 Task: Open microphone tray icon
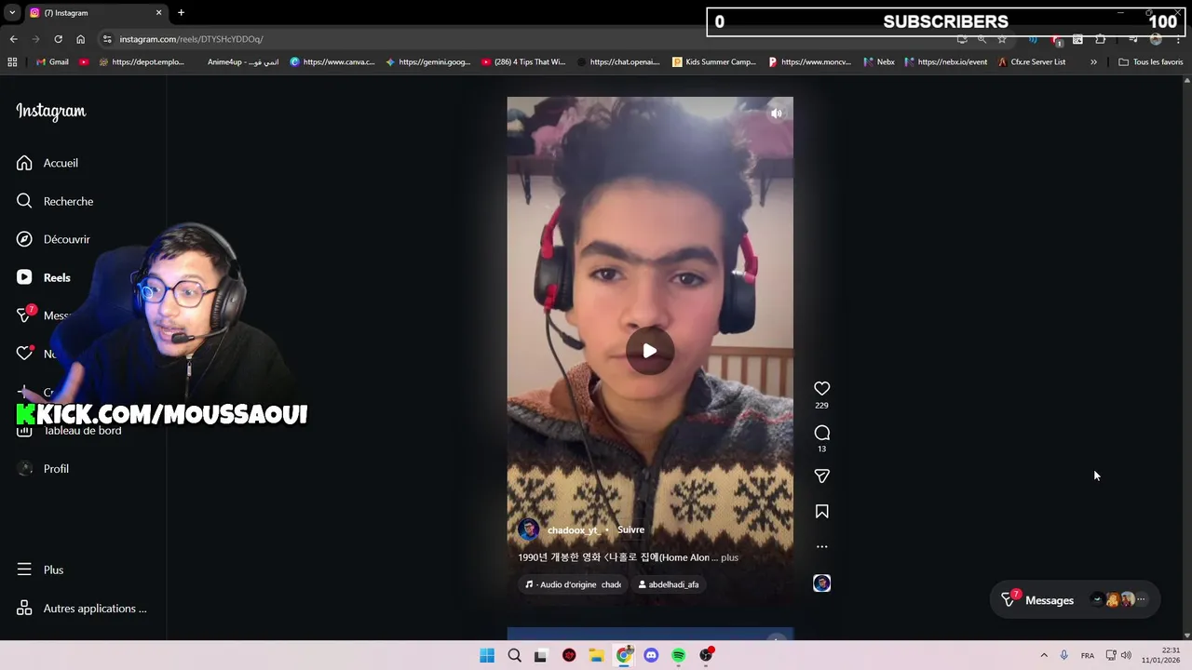(1063, 655)
